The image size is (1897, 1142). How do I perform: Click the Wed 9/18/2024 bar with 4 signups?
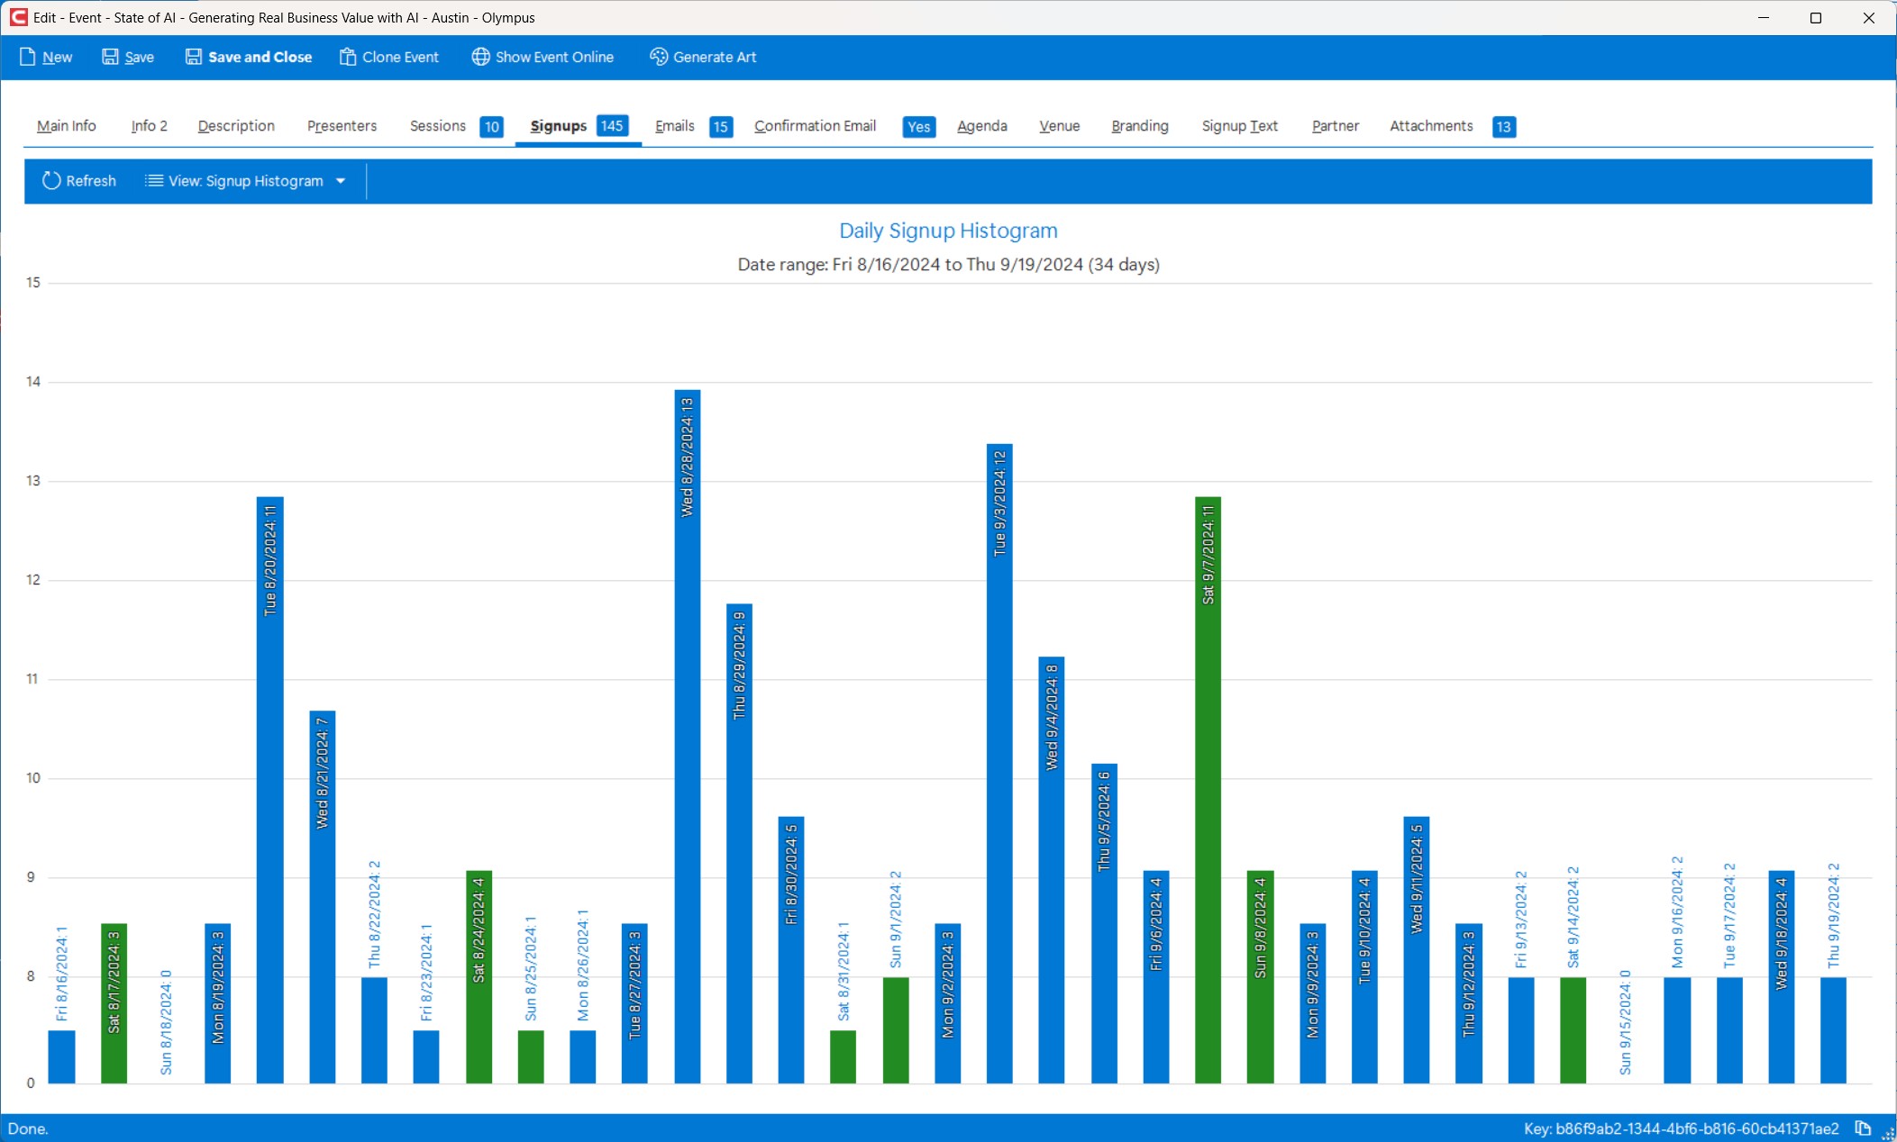coord(1782,977)
